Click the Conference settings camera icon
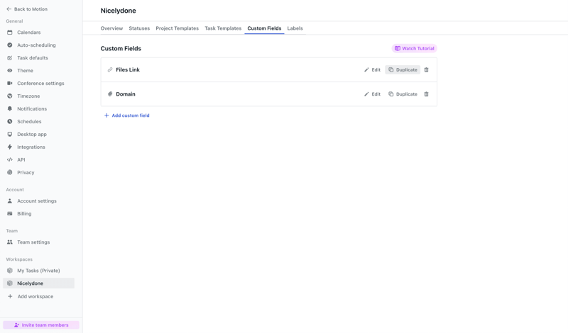The width and height of the screenshot is (568, 333). click(x=10, y=83)
